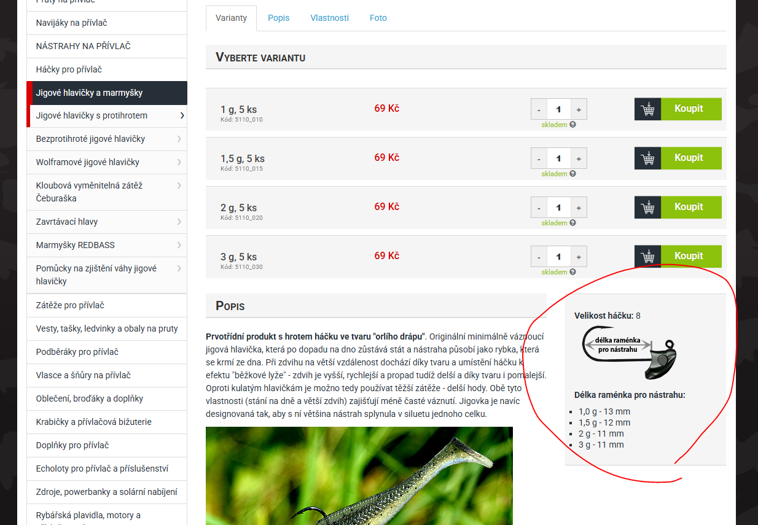Open Echoloty pro přívlač a příslušenství
This screenshot has width=758, height=525.
(107, 469)
